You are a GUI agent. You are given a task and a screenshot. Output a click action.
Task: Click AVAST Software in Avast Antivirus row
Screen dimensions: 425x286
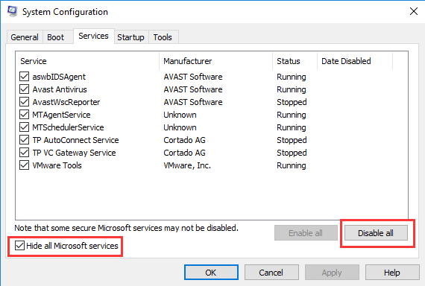pyautogui.click(x=193, y=89)
